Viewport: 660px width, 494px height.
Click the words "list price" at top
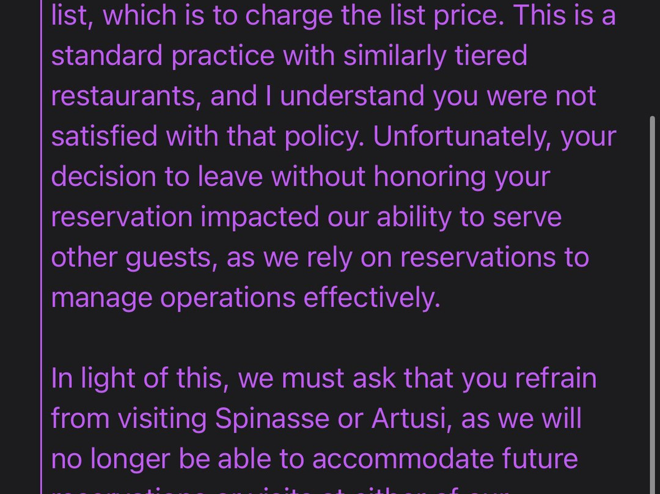tap(446, 15)
